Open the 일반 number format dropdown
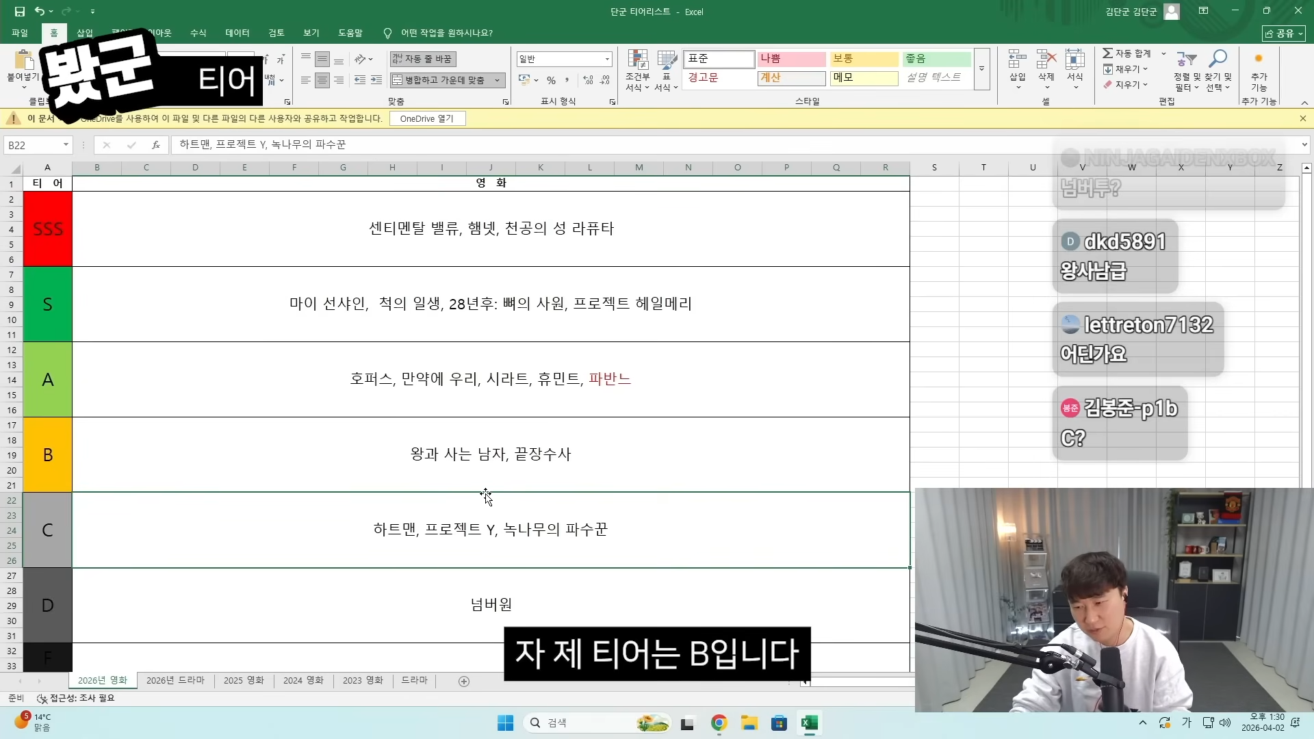The height and width of the screenshot is (739, 1314). click(x=607, y=60)
